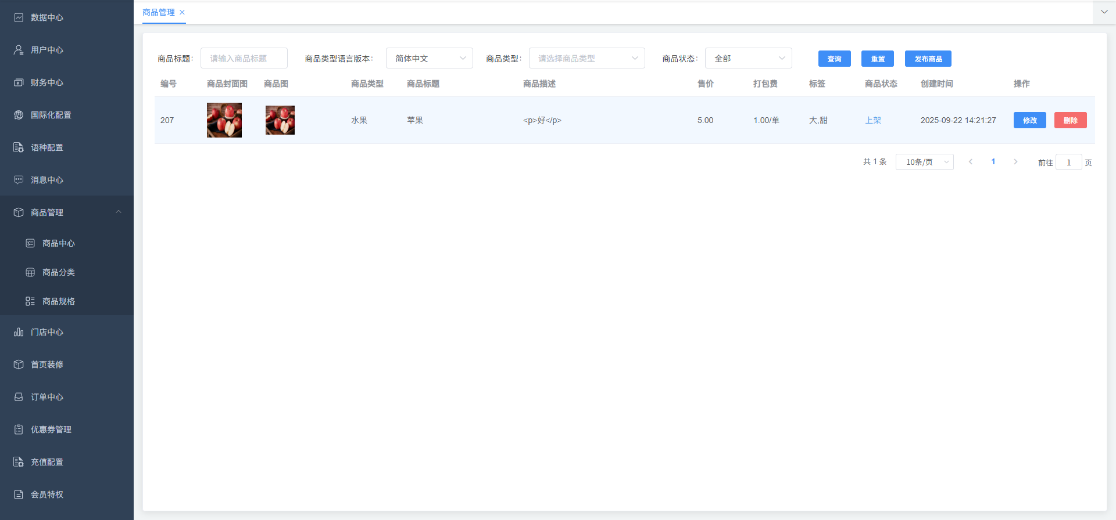
Task: Click the 消息中心 chat bubble icon
Action: tap(19, 180)
